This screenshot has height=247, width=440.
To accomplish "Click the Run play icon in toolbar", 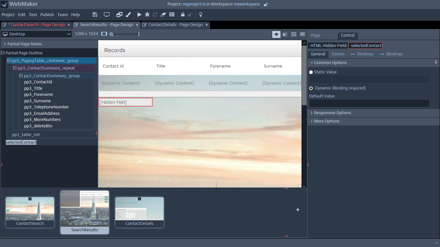I will click(x=139, y=14).
